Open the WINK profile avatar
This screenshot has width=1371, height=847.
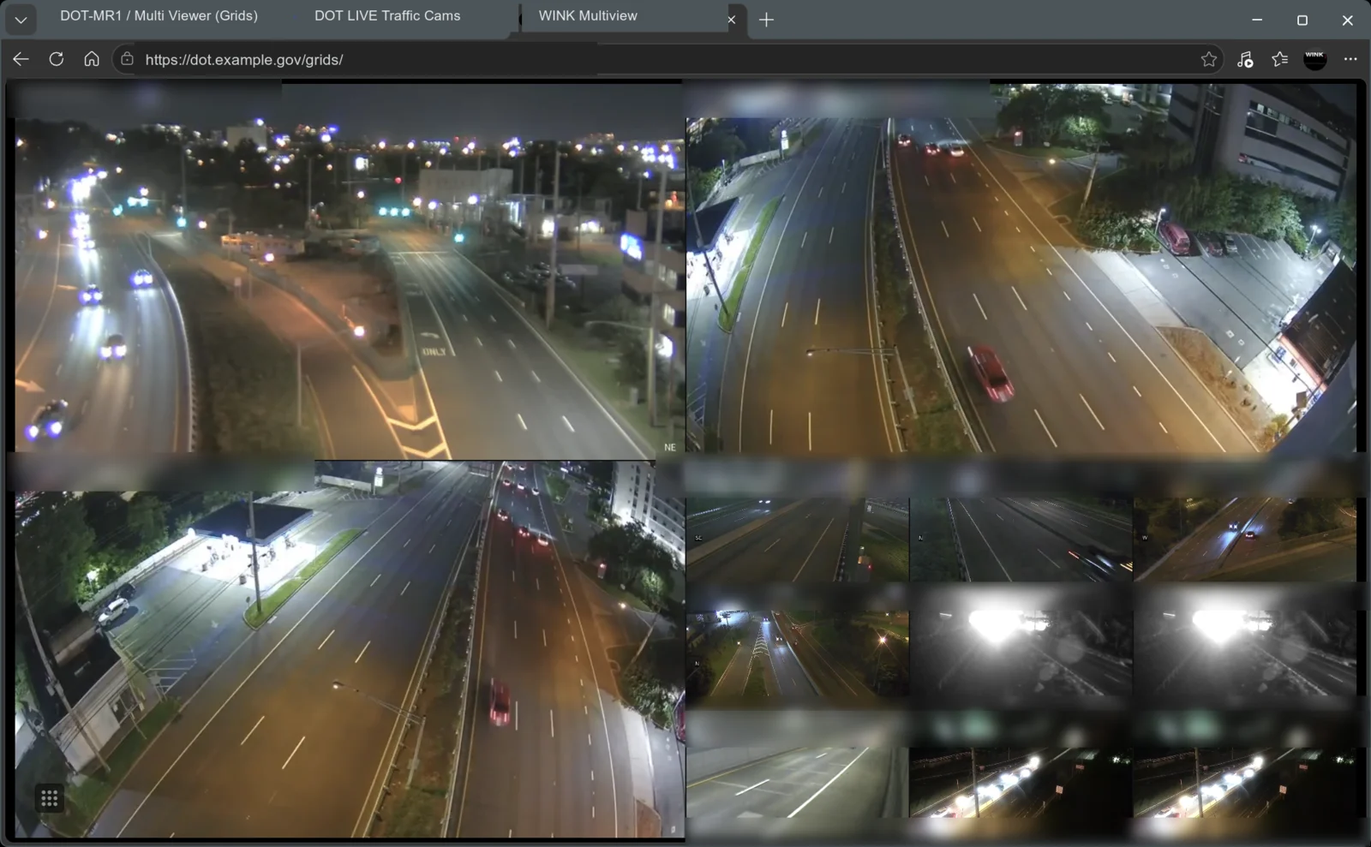[x=1315, y=59]
